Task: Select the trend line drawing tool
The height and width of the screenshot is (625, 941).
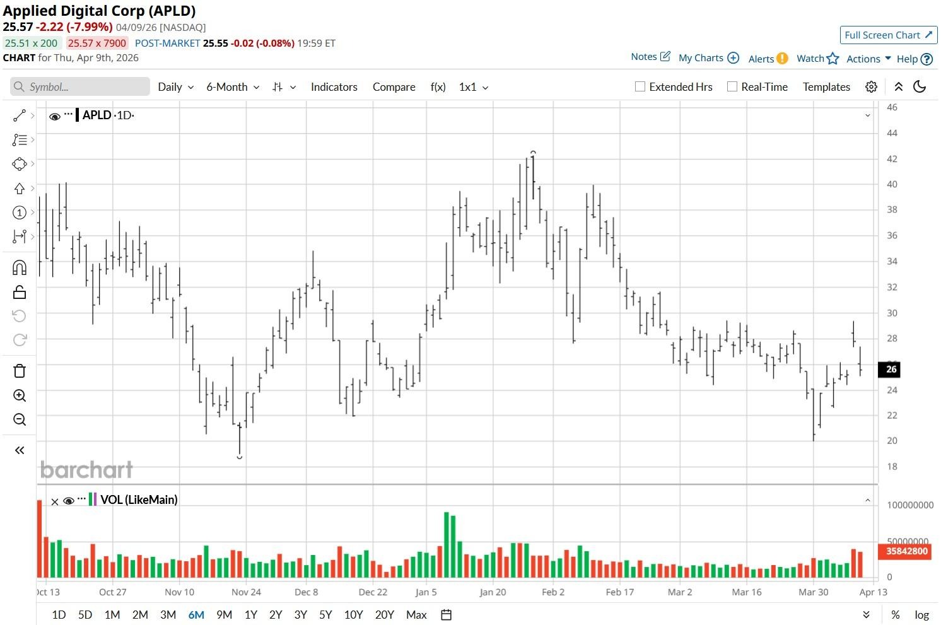Action: click(20, 115)
